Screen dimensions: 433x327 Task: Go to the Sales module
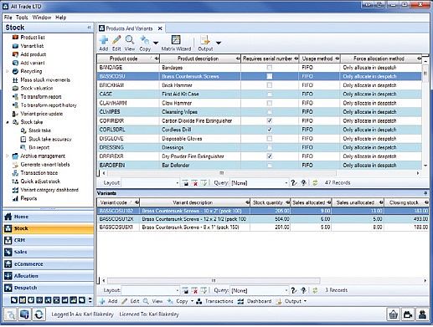pos(49,252)
